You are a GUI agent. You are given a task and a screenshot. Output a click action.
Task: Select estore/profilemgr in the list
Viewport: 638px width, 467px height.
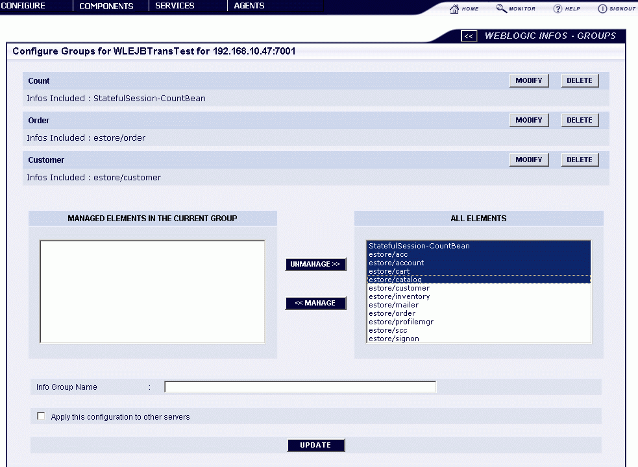tap(478, 322)
